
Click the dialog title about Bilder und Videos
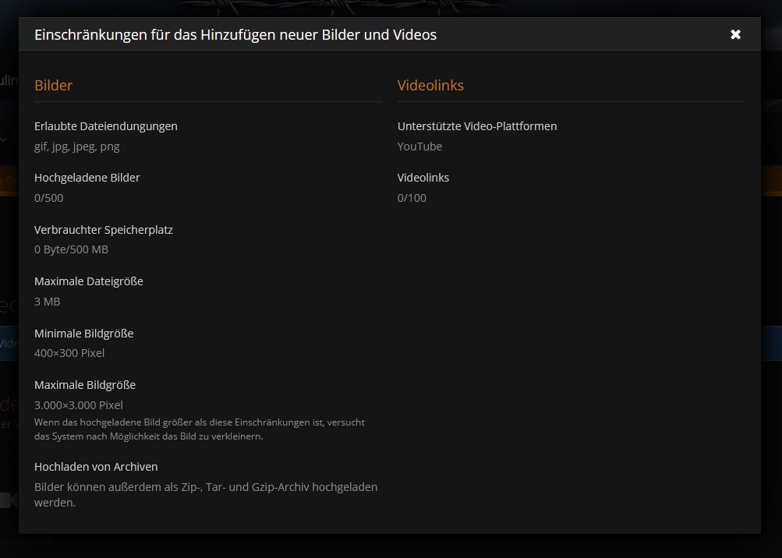point(235,34)
